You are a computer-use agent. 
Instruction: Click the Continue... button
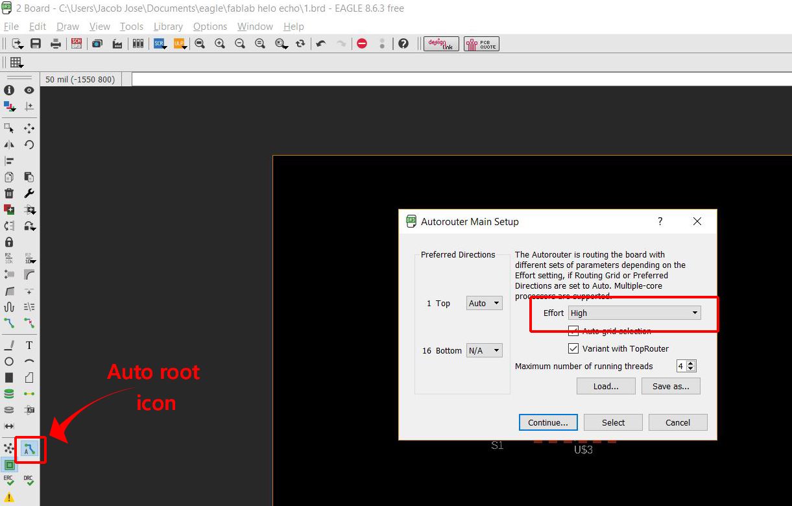(x=548, y=422)
